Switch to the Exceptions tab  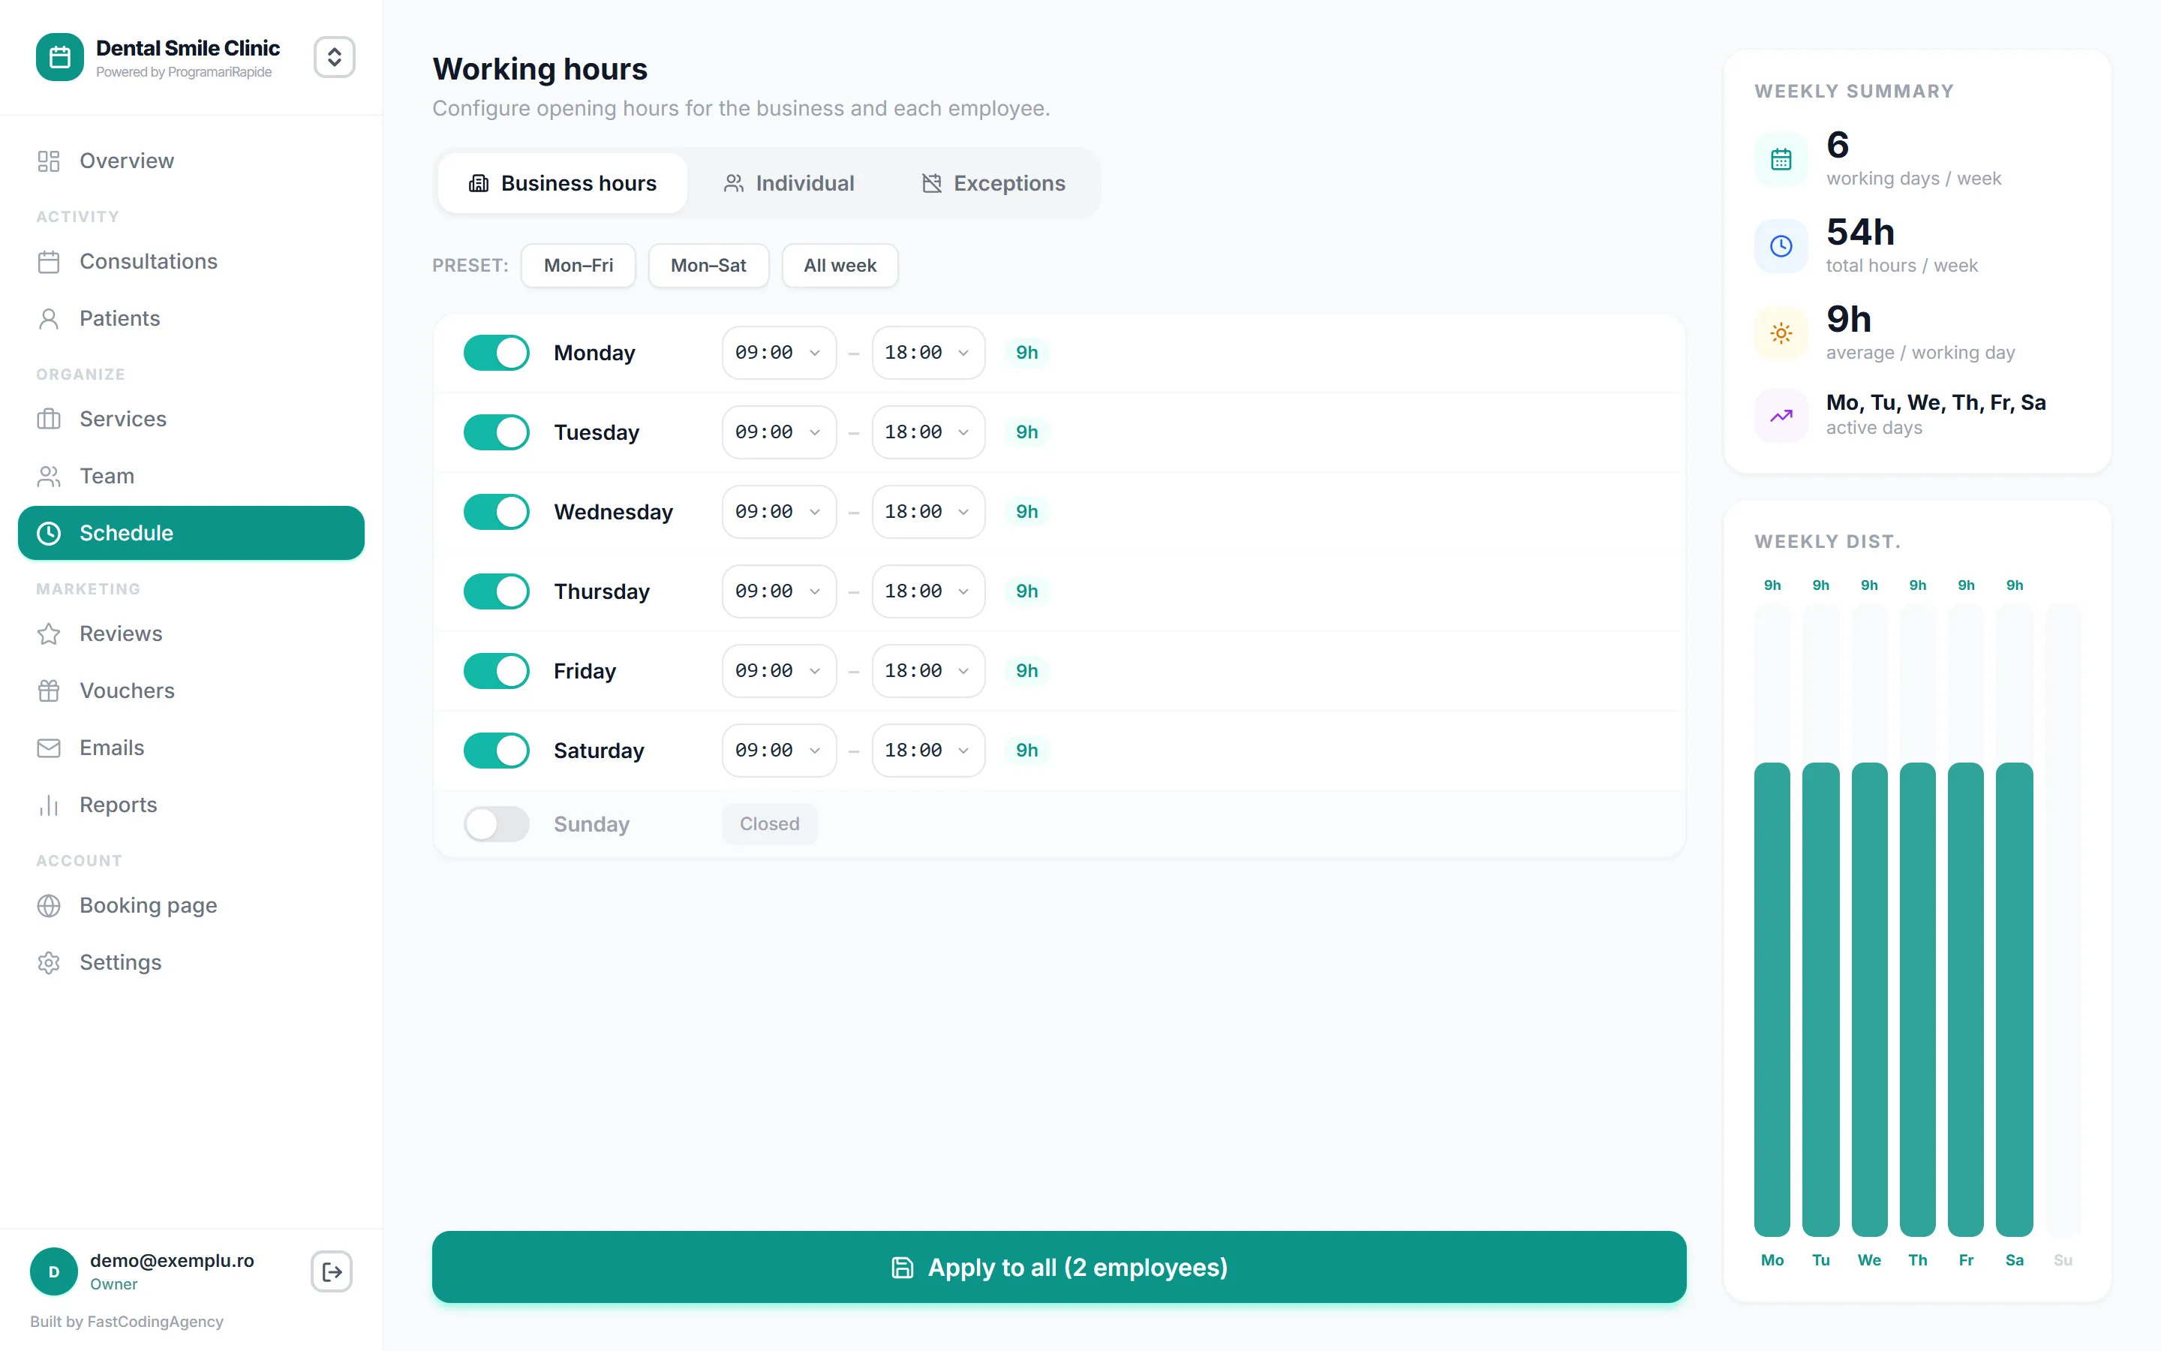pos(993,183)
